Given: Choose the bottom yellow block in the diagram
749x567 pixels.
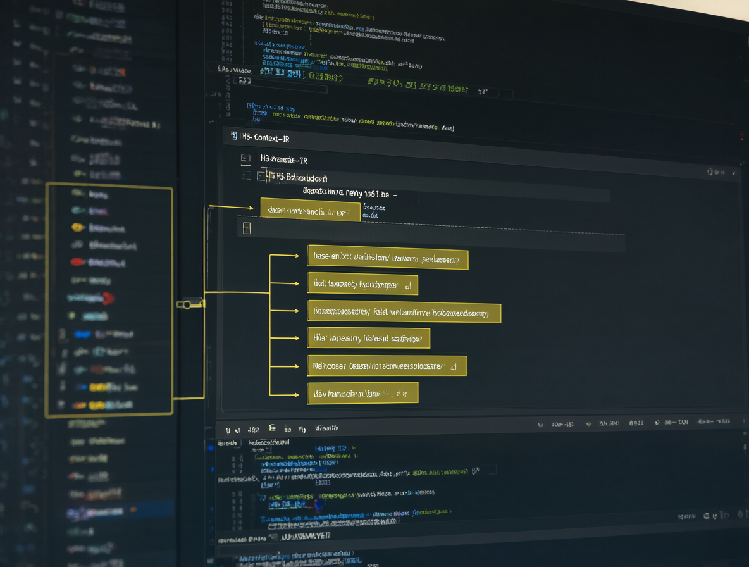Looking at the screenshot, I should (362, 393).
